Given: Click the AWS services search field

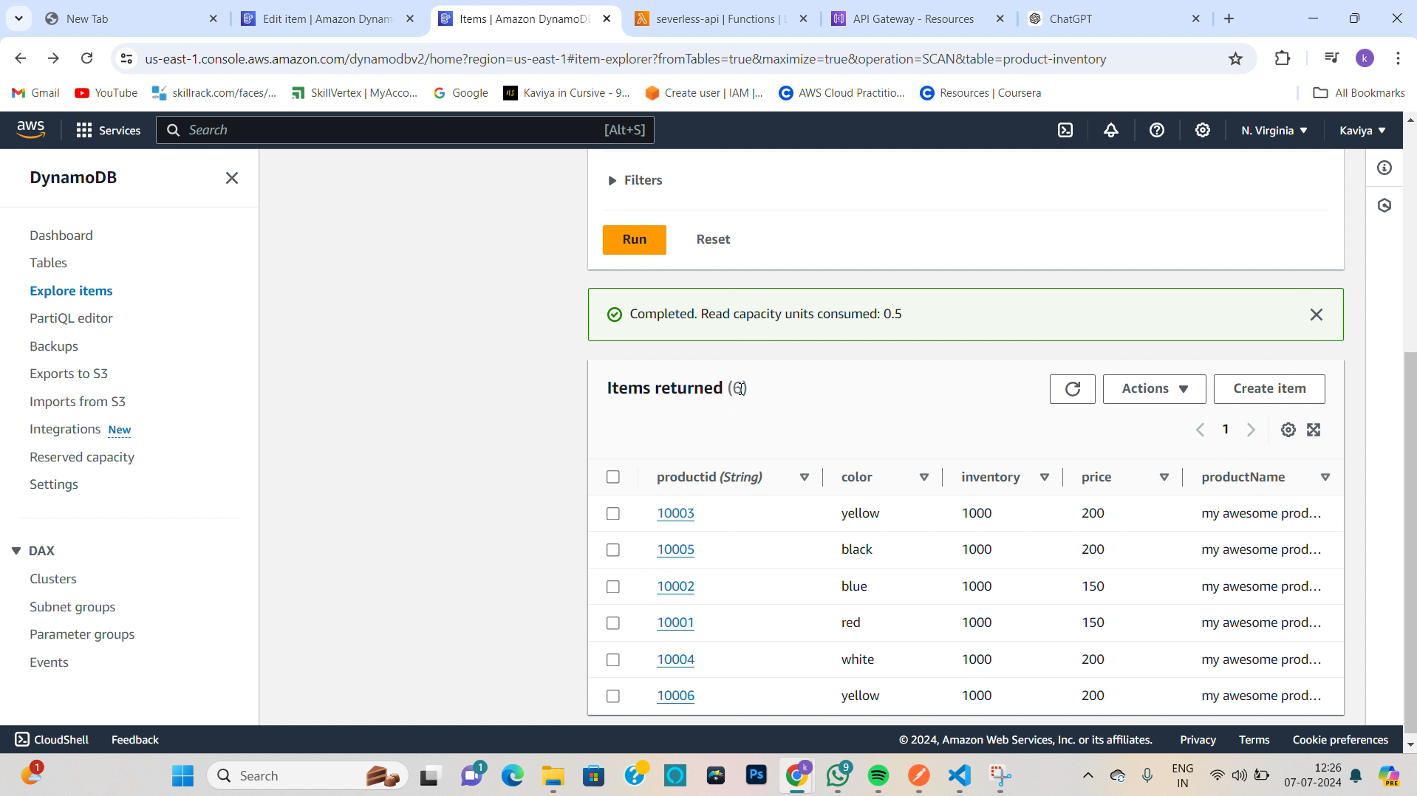Looking at the screenshot, I should pos(405,130).
